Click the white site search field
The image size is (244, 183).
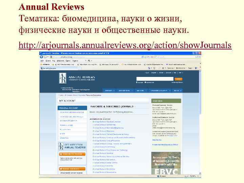point(155,79)
